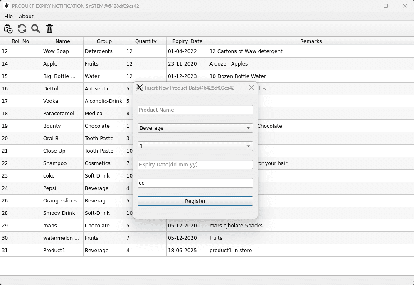Viewport: 414px width, 285px height.
Task: Click the 'mans ...' name cell
Action: tap(63, 226)
